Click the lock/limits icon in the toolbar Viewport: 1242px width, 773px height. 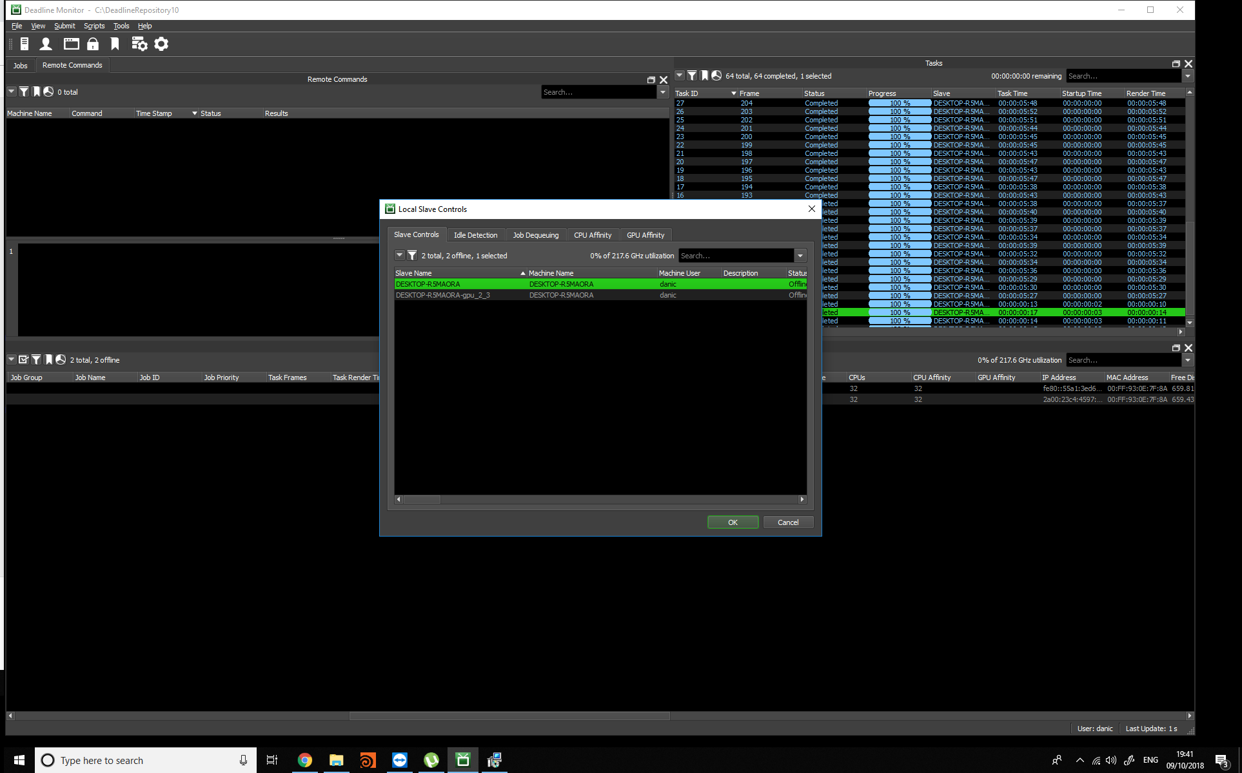point(93,44)
